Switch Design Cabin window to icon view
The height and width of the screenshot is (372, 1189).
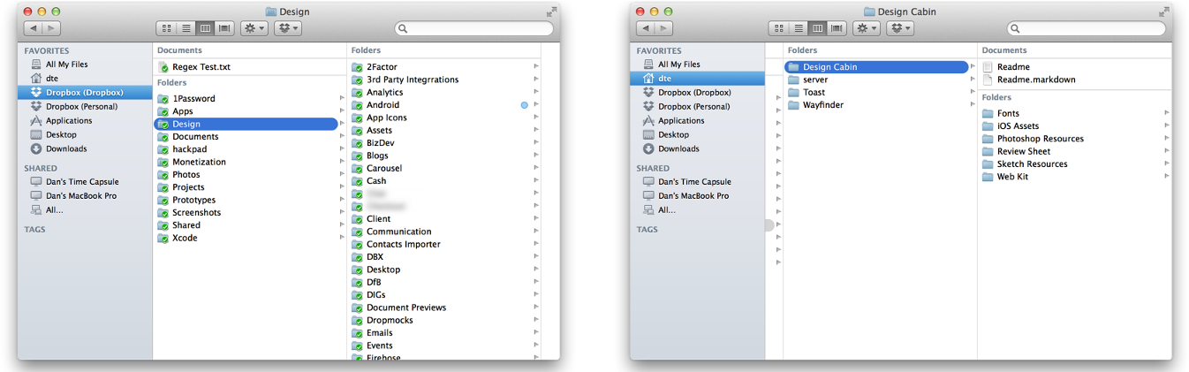(778, 29)
